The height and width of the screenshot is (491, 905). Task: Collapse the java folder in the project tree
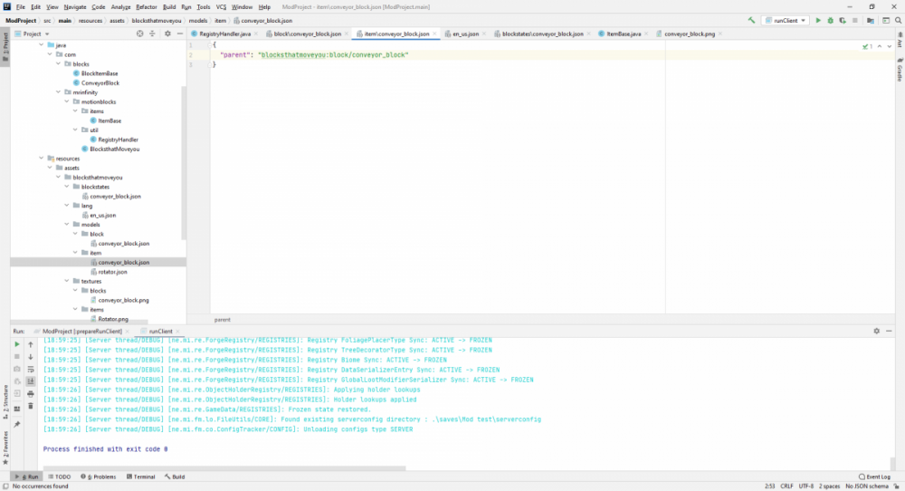click(x=42, y=44)
